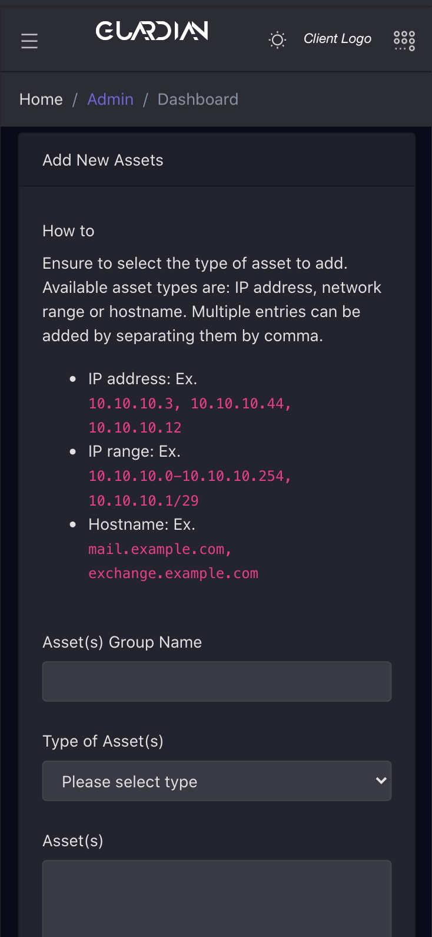Click the How to heading
The height and width of the screenshot is (937, 432).
tap(68, 231)
